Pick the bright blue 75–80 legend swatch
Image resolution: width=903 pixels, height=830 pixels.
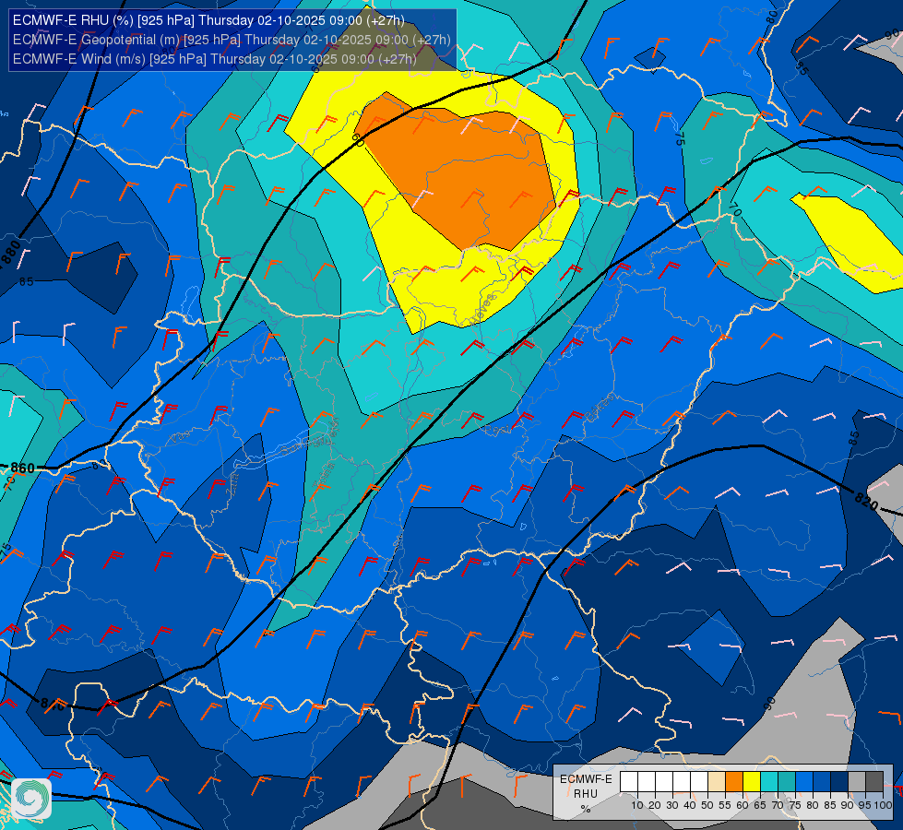(804, 782)
